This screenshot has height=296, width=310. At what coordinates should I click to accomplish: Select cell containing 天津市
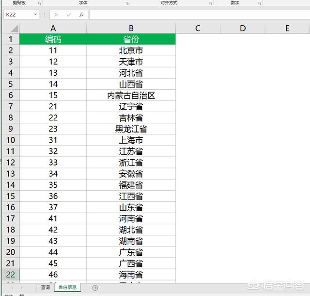131,62
